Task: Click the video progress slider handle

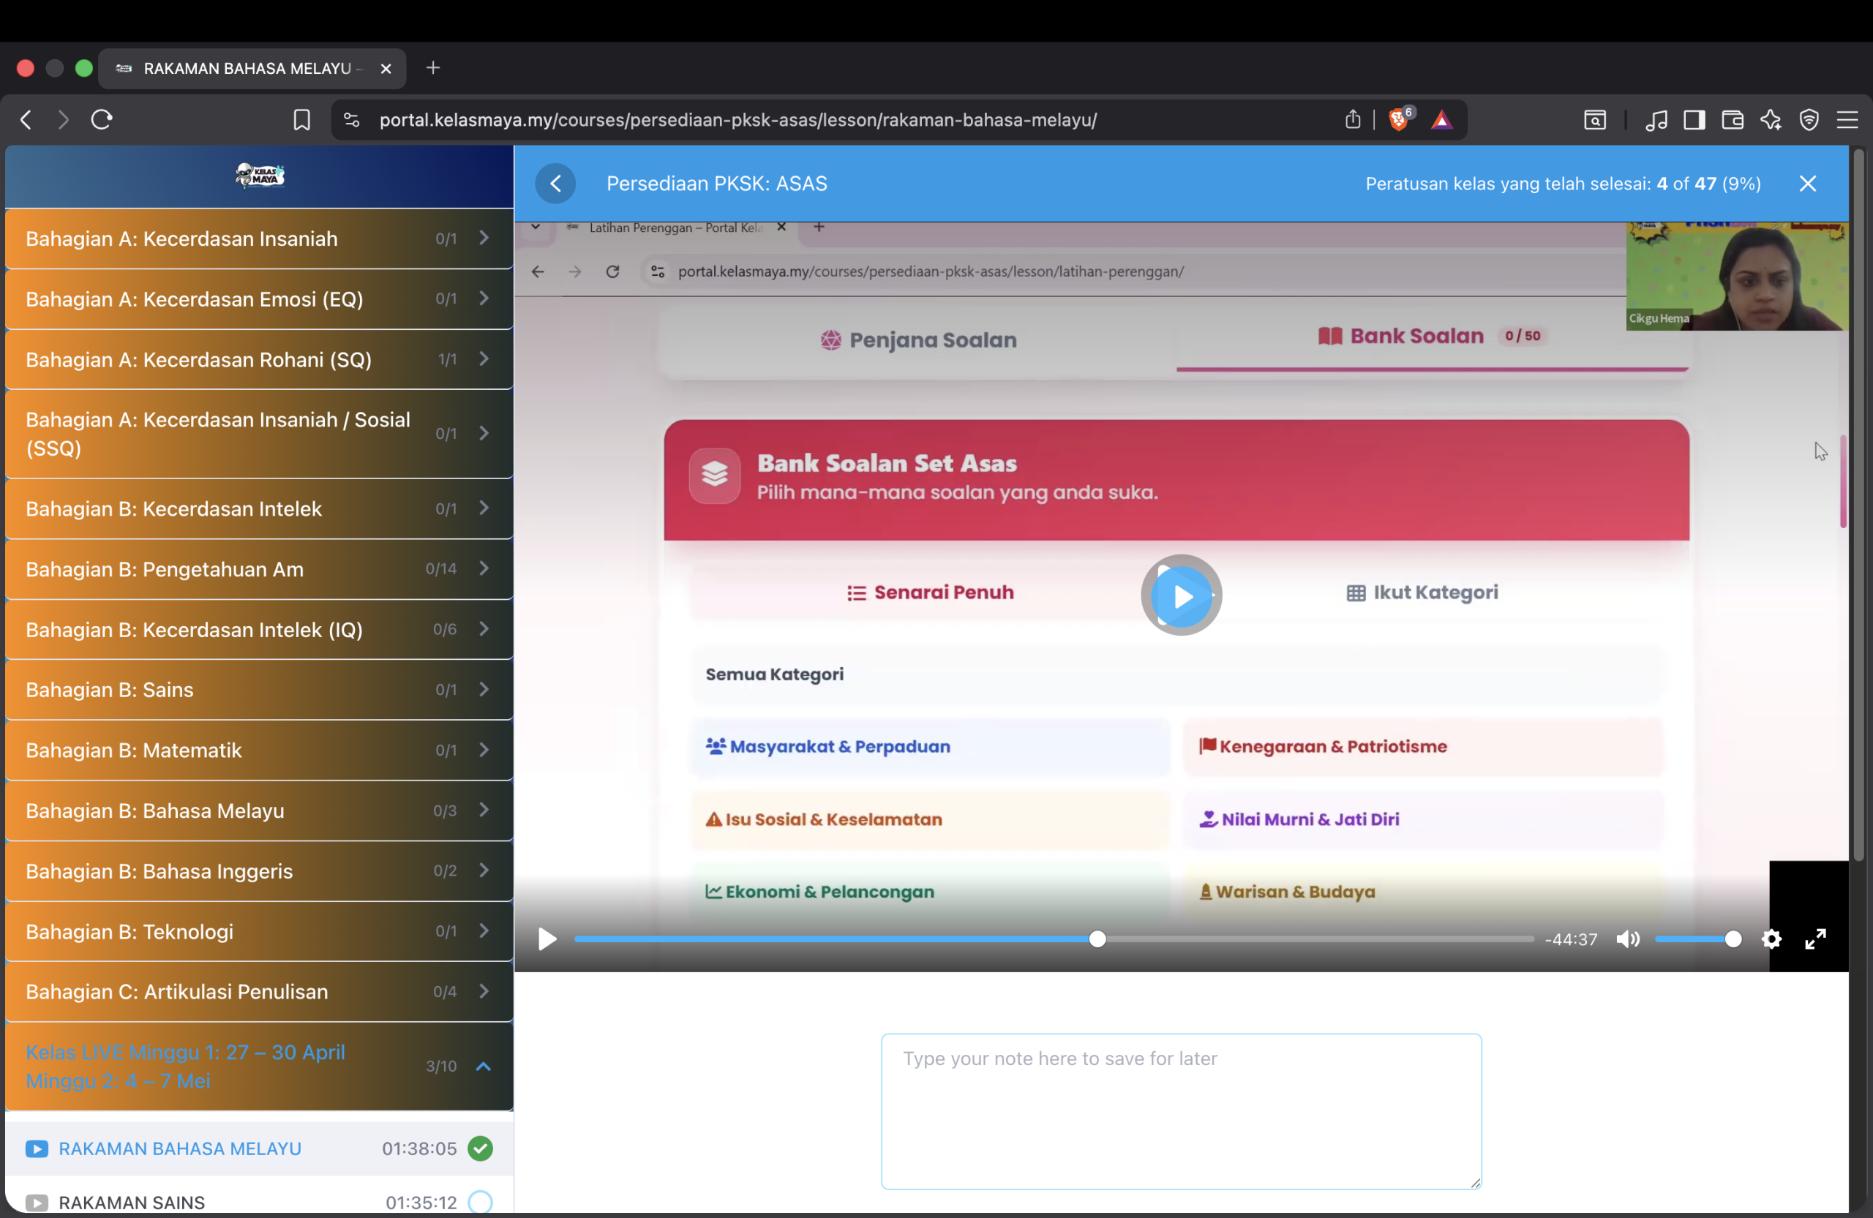Action: click(x=1097, y=939)
